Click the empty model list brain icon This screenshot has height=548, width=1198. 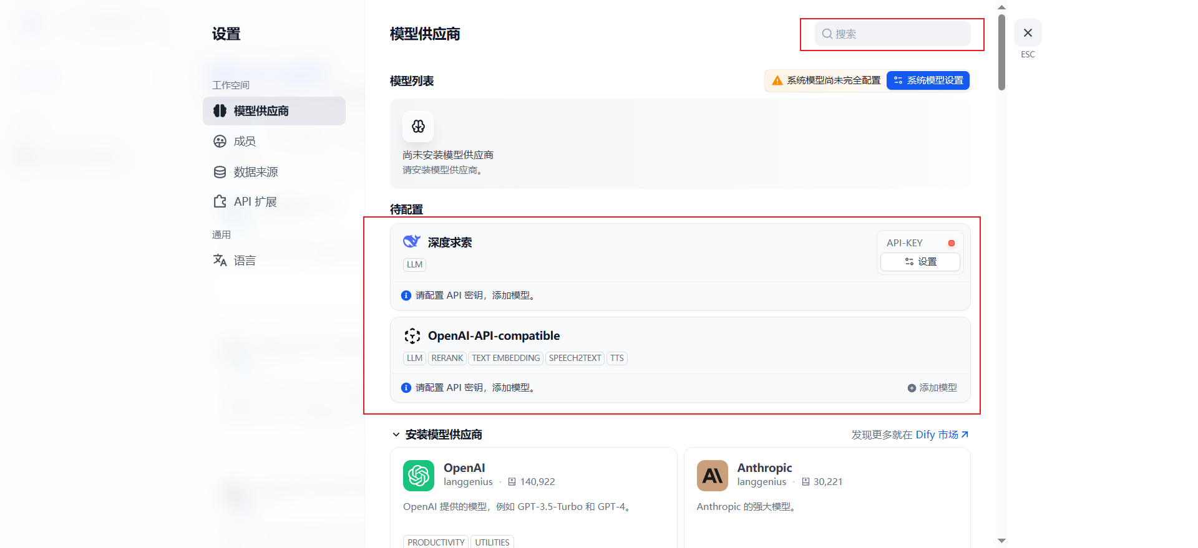coord(418,127)
